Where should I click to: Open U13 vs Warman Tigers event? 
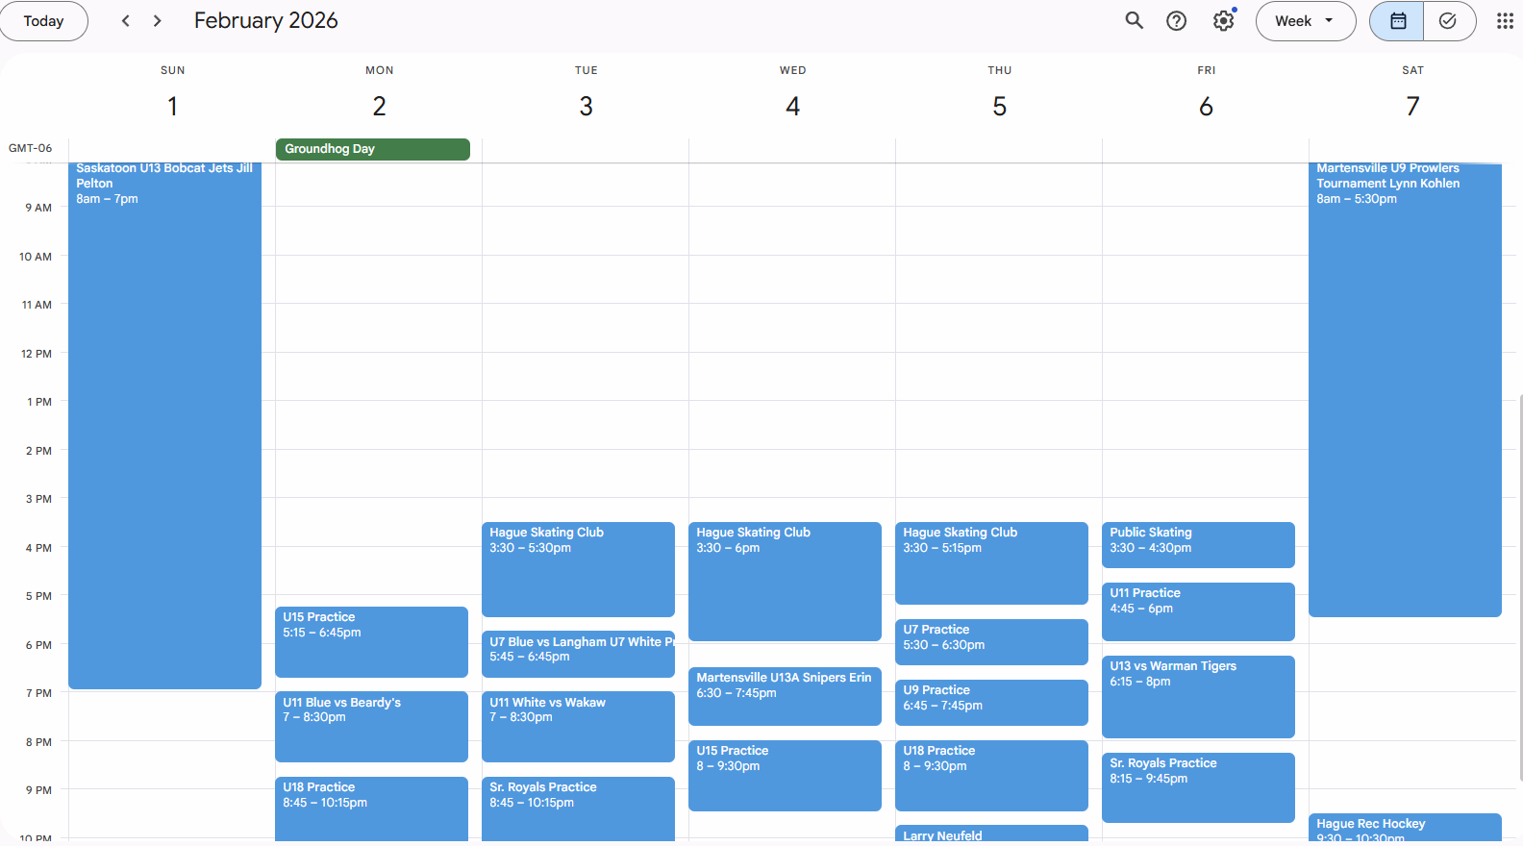(x=1197, y=696)
